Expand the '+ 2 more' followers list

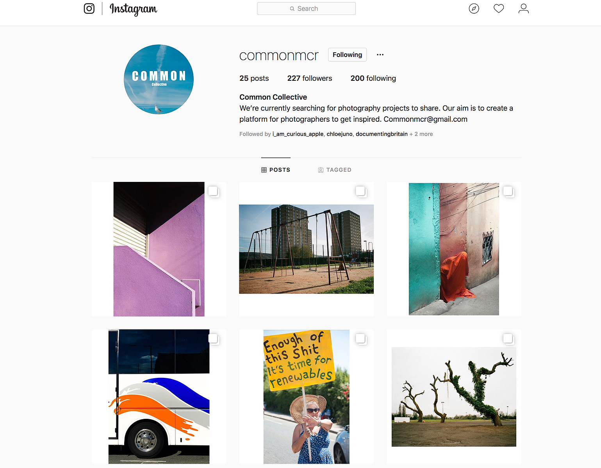click(421, 134)
